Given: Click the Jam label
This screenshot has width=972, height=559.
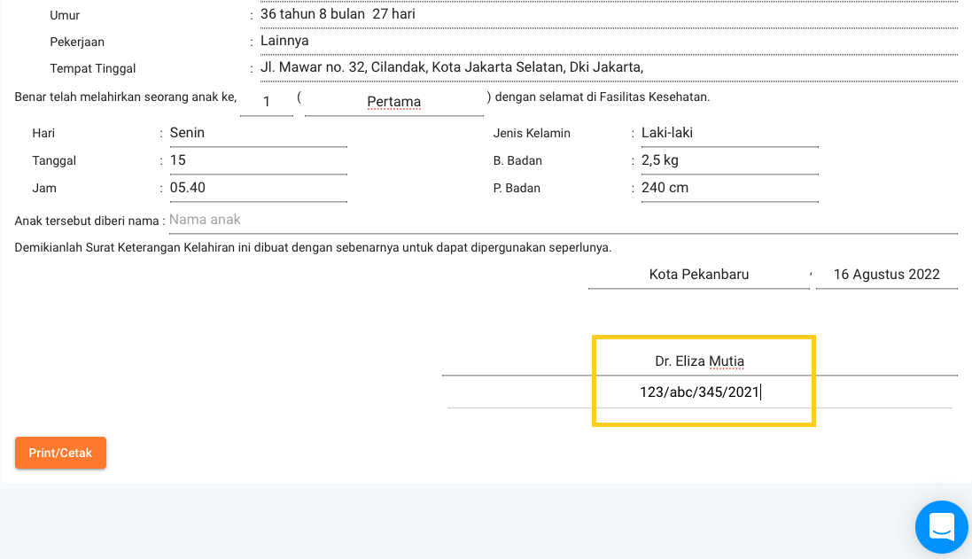Looking at the screenshot, I should [x=44, y=188].
